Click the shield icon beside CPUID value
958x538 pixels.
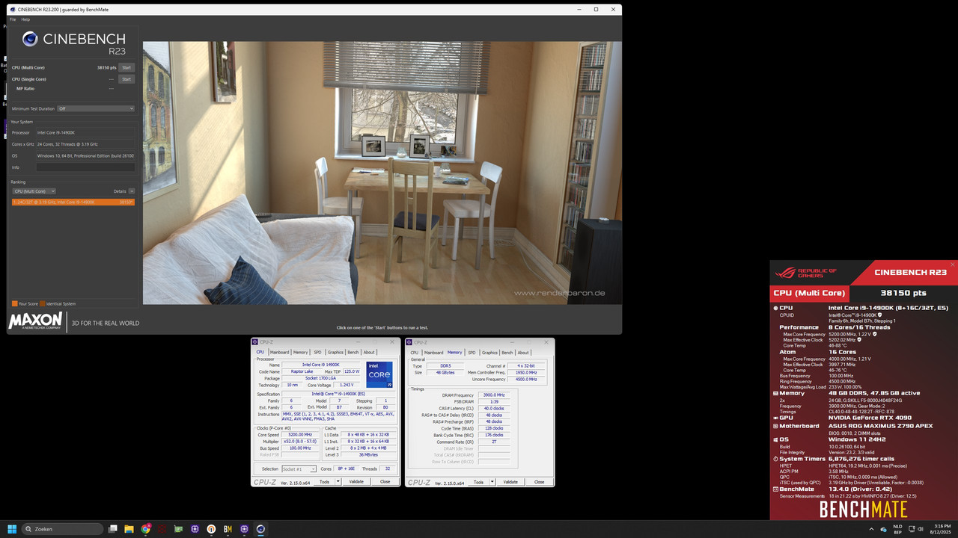(x=879, y=315)
